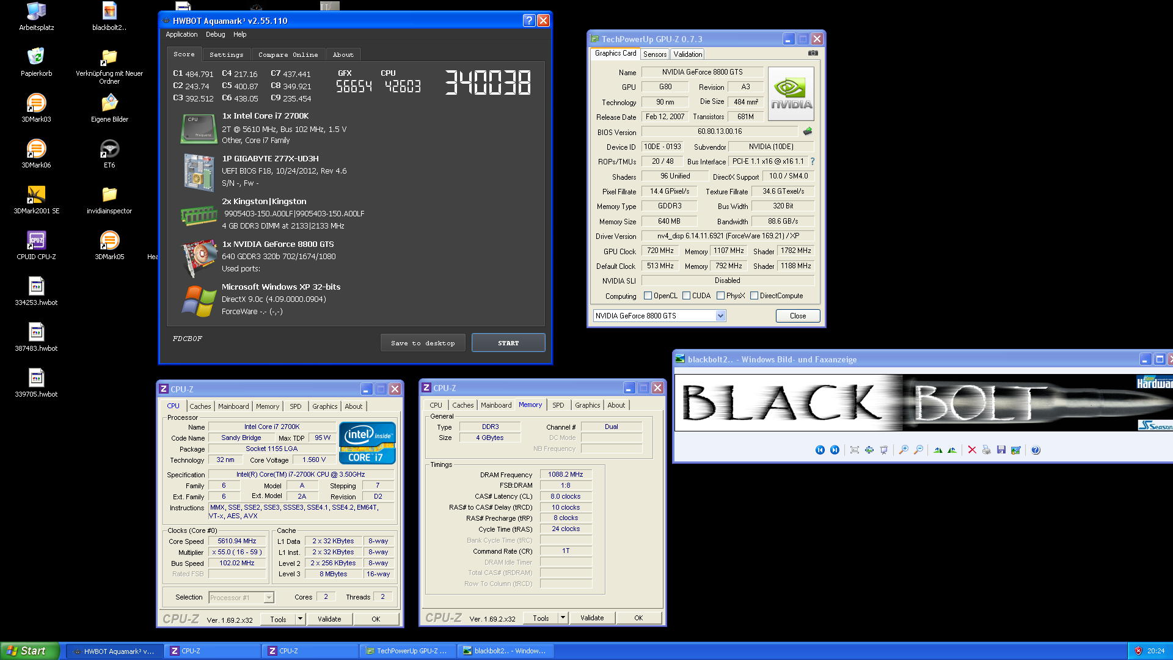Zoom in on the blackbolt image
This screenshot has width=1173, height=660.
click(904, 450)
